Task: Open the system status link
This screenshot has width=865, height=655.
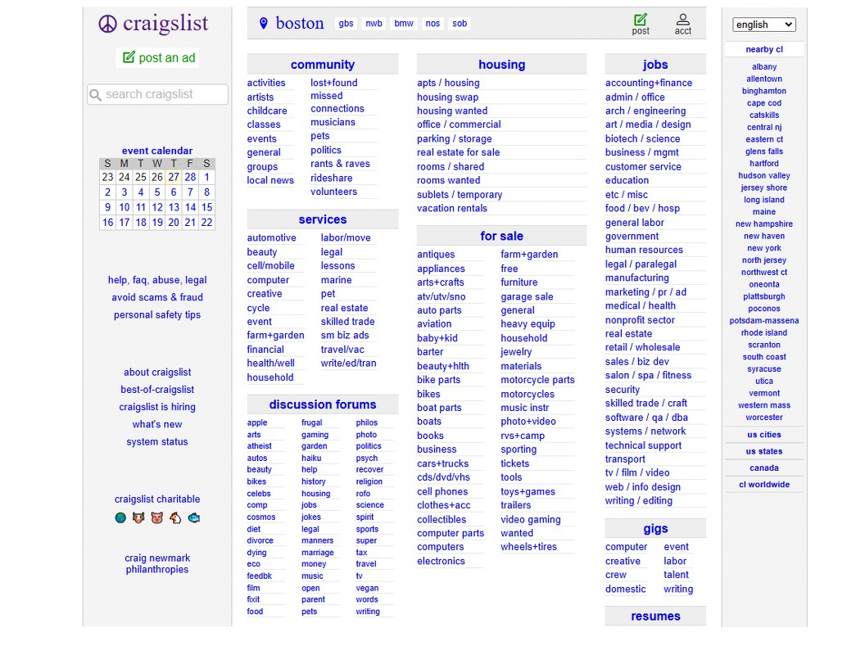Action: pos(157,441)
